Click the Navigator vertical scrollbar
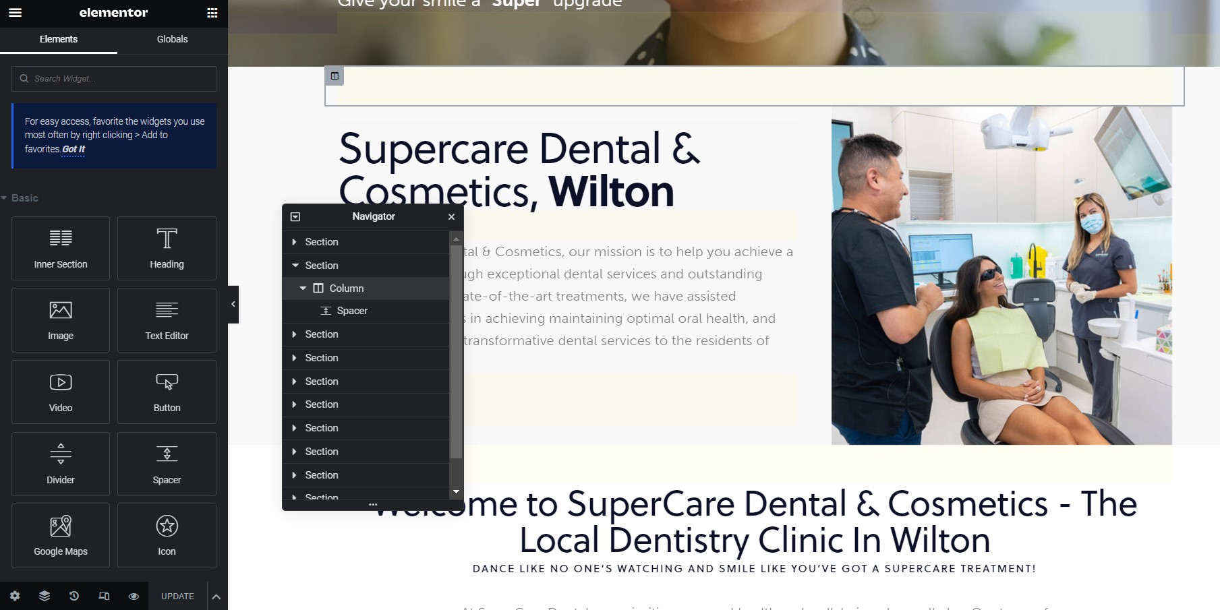 pyautogui.click(x=456, y=350)
